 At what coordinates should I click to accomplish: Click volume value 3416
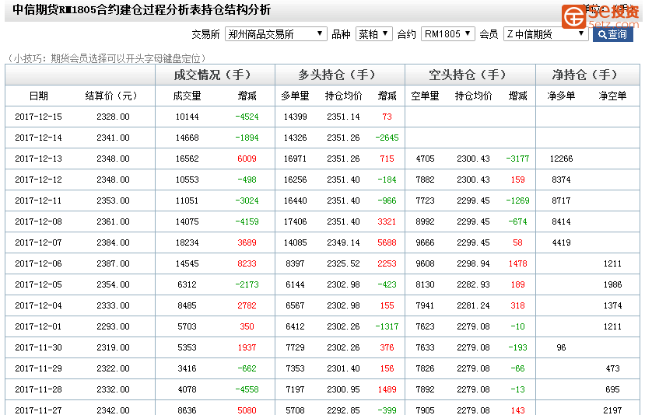[x=188, y=368]
